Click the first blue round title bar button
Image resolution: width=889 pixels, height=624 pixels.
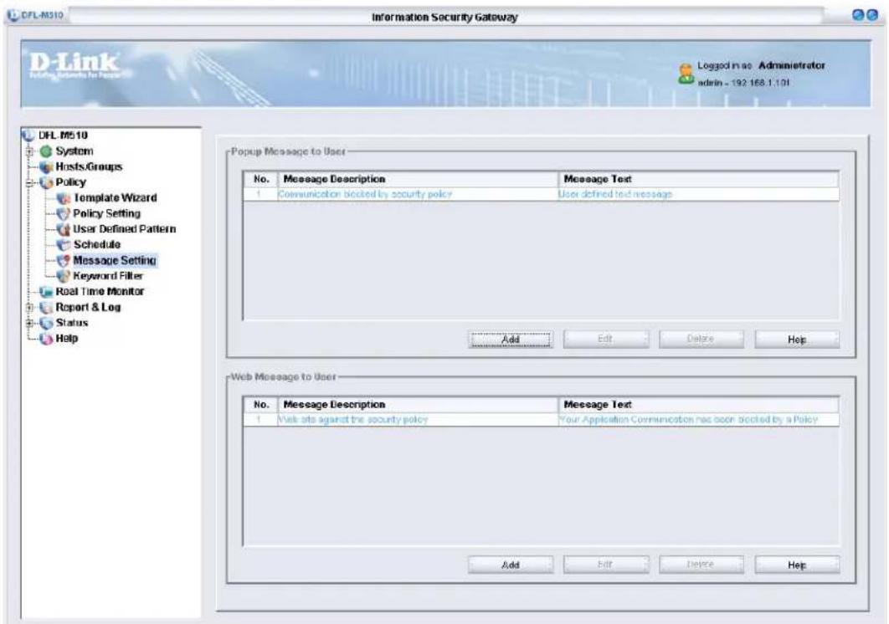pos(858,15)
